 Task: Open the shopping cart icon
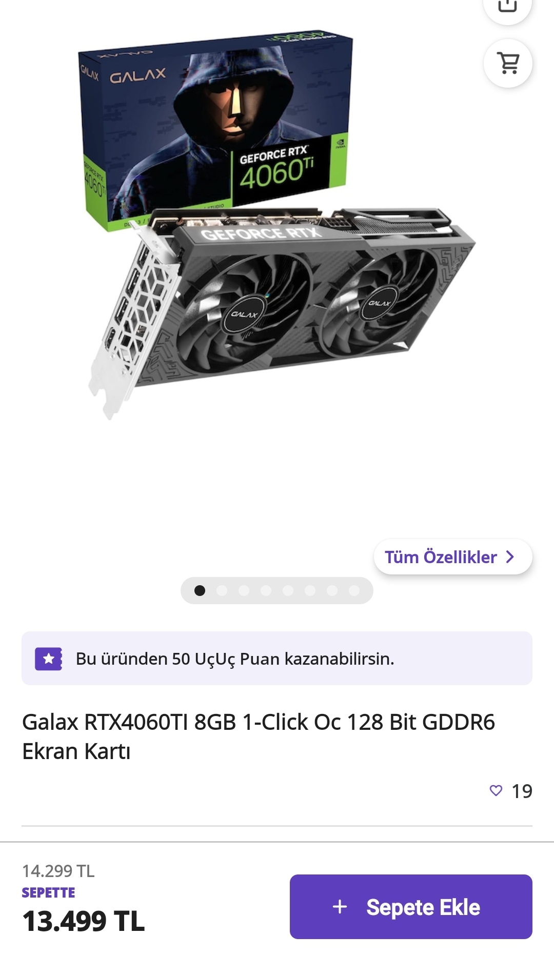508,63
